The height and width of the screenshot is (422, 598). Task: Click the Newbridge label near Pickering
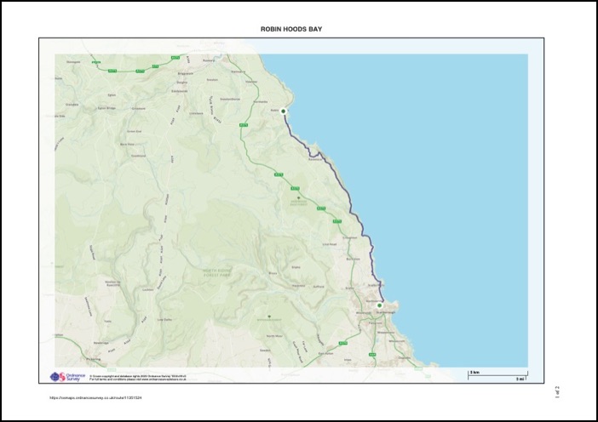101,343
